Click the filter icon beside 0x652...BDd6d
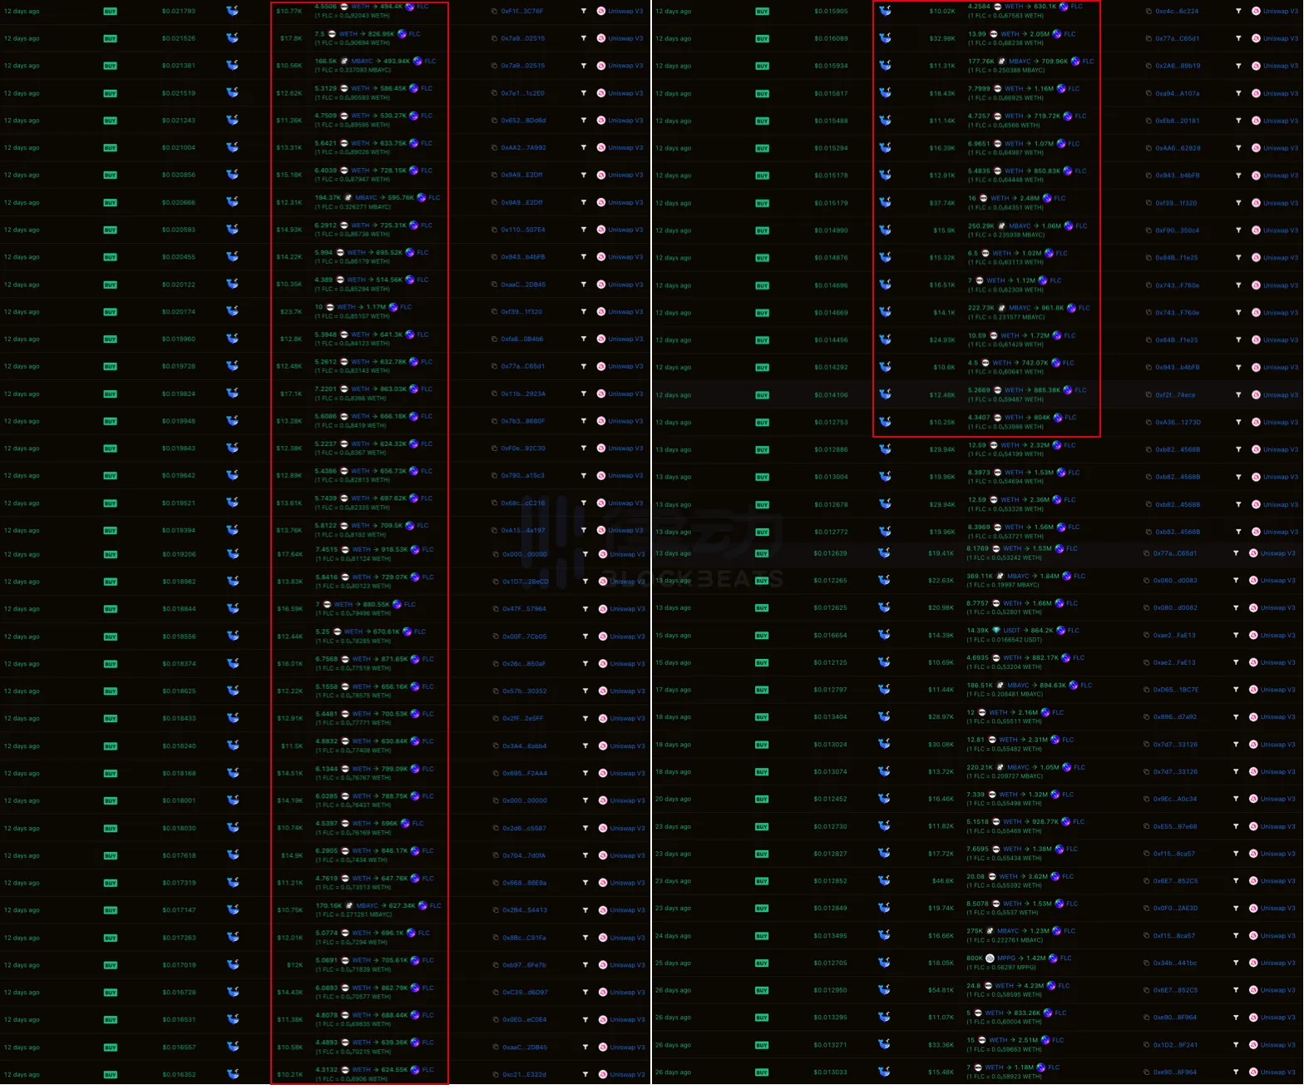Screen dimensions: 1304x1085 [583, 121]
